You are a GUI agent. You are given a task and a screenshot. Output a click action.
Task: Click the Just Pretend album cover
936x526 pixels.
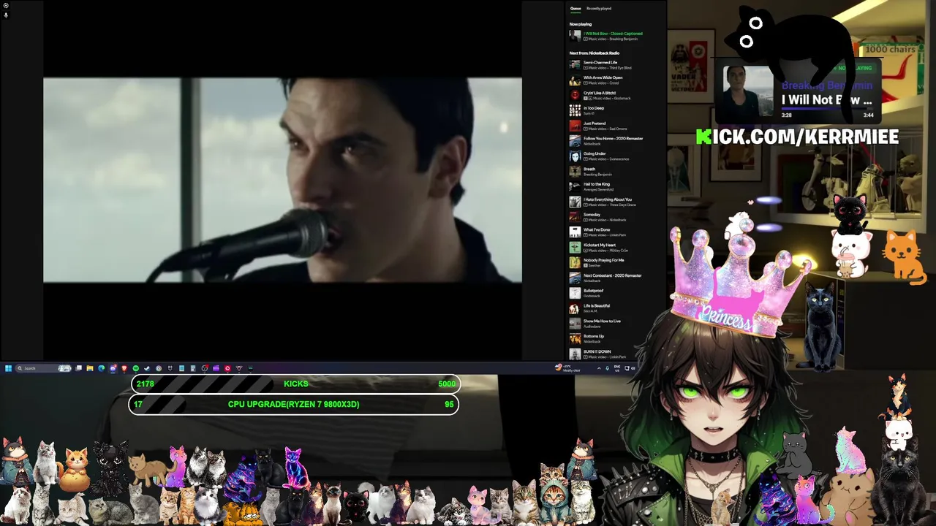tap(575, 126)
